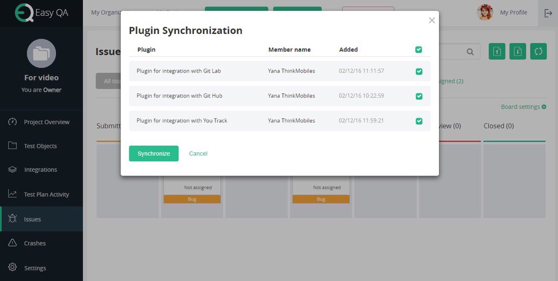This screenshot has width=558, height=281.
Task: Click timestamp 02/12/16 11:59:21
Action: [361, 120]
